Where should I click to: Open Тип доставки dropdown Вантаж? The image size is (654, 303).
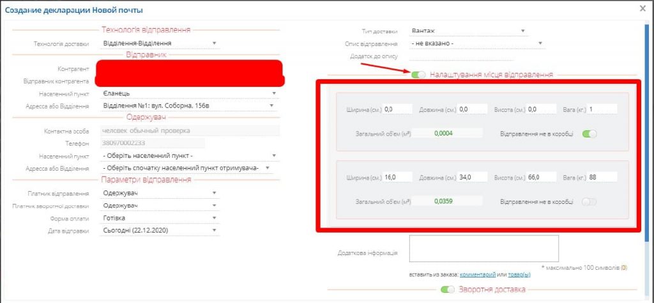pyautogui.click(x=469, y=31)
